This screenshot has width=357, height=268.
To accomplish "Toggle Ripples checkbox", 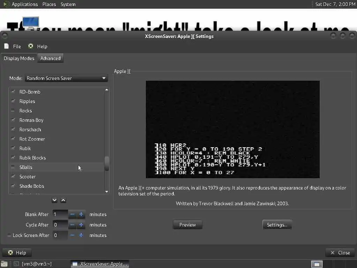I will point(13,101).
